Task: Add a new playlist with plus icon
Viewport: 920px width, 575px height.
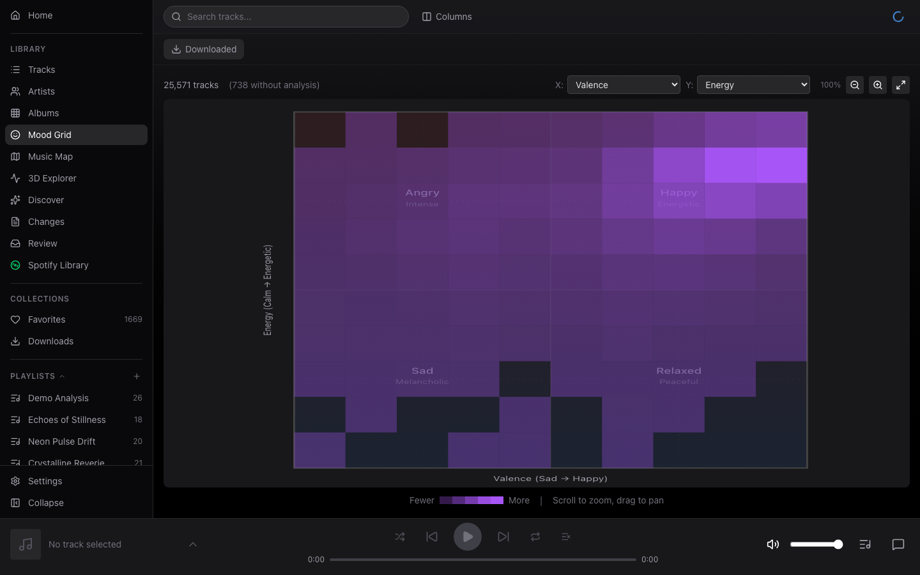Action: coord(137,376)
